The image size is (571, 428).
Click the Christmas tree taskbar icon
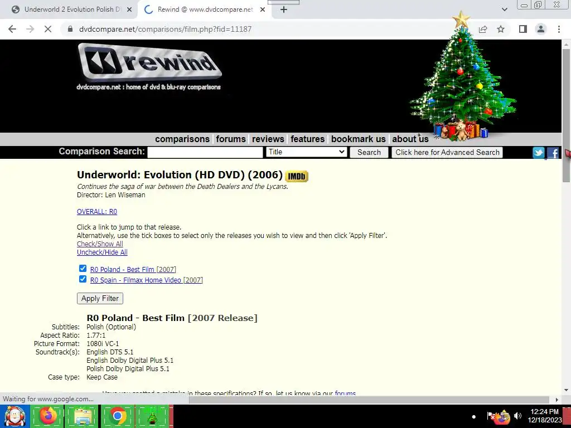click(152, 416)
